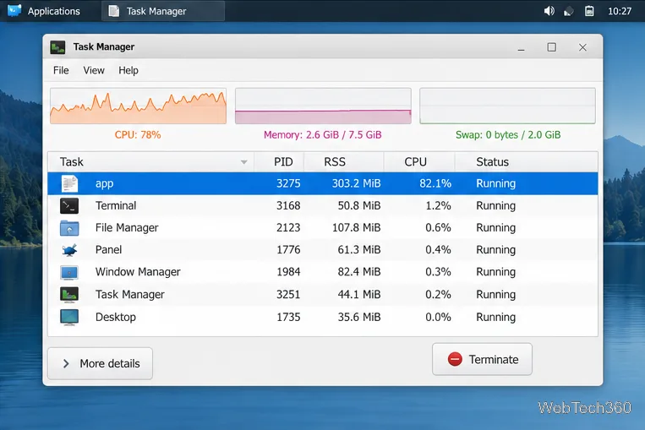Sort by Status column header
The image size is (645, 430).
click(492, 162)
